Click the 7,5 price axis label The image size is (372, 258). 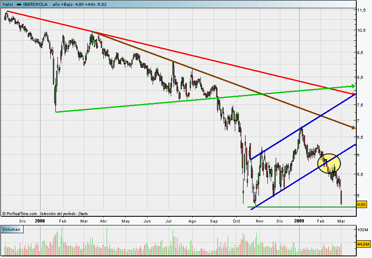pos(360,105)
